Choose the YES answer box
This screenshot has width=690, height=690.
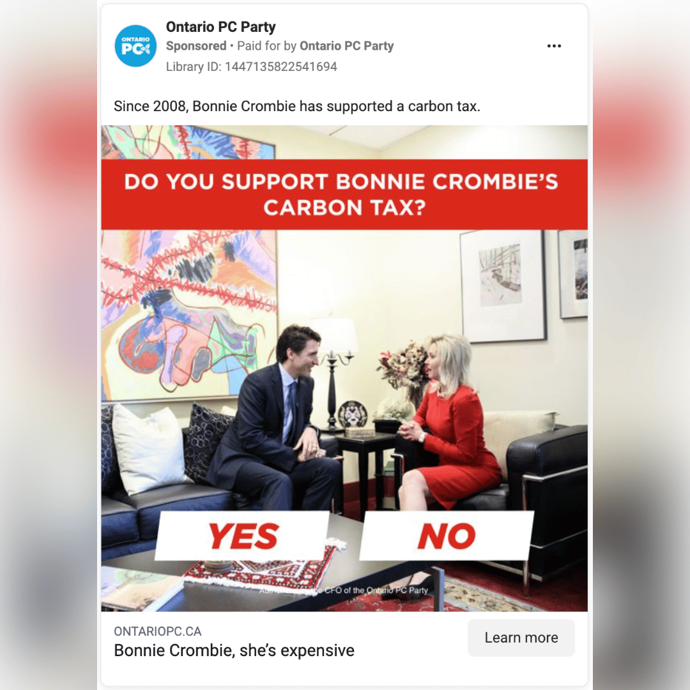point(242,536)
